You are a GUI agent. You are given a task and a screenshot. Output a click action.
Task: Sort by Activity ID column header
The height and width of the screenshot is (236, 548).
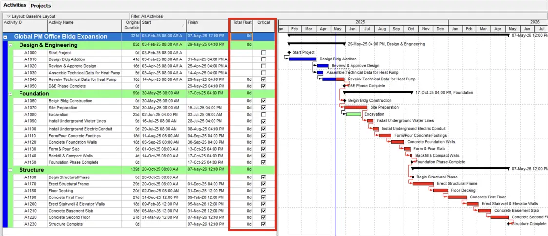[24, 25]
